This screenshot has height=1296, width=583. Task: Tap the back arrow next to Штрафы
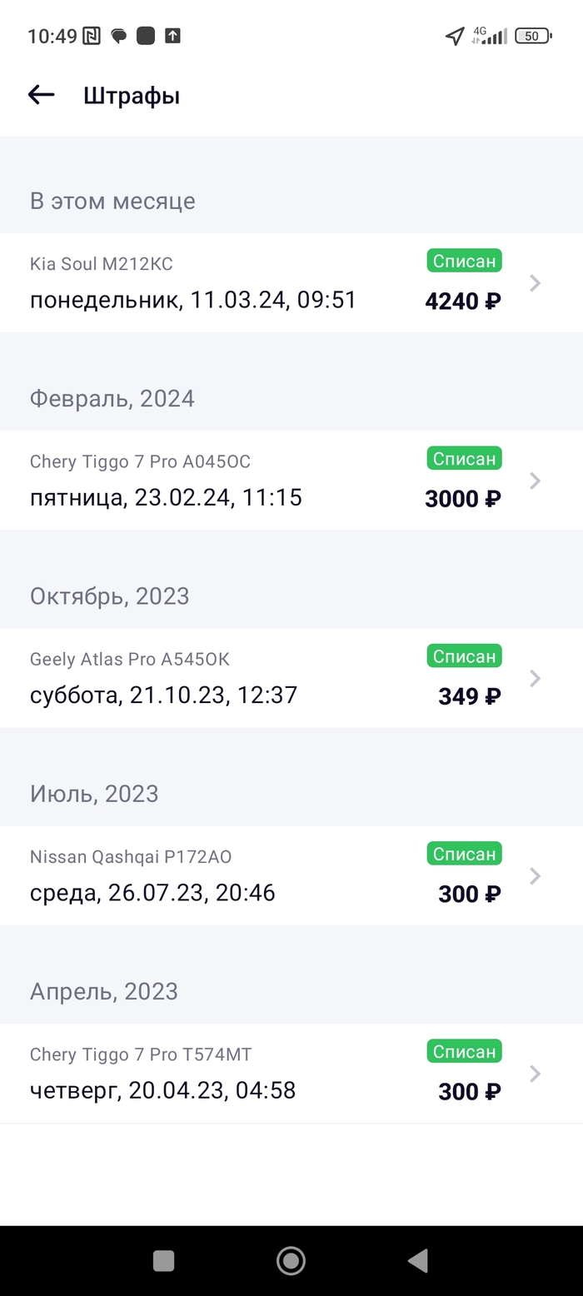tap(41, 95)
